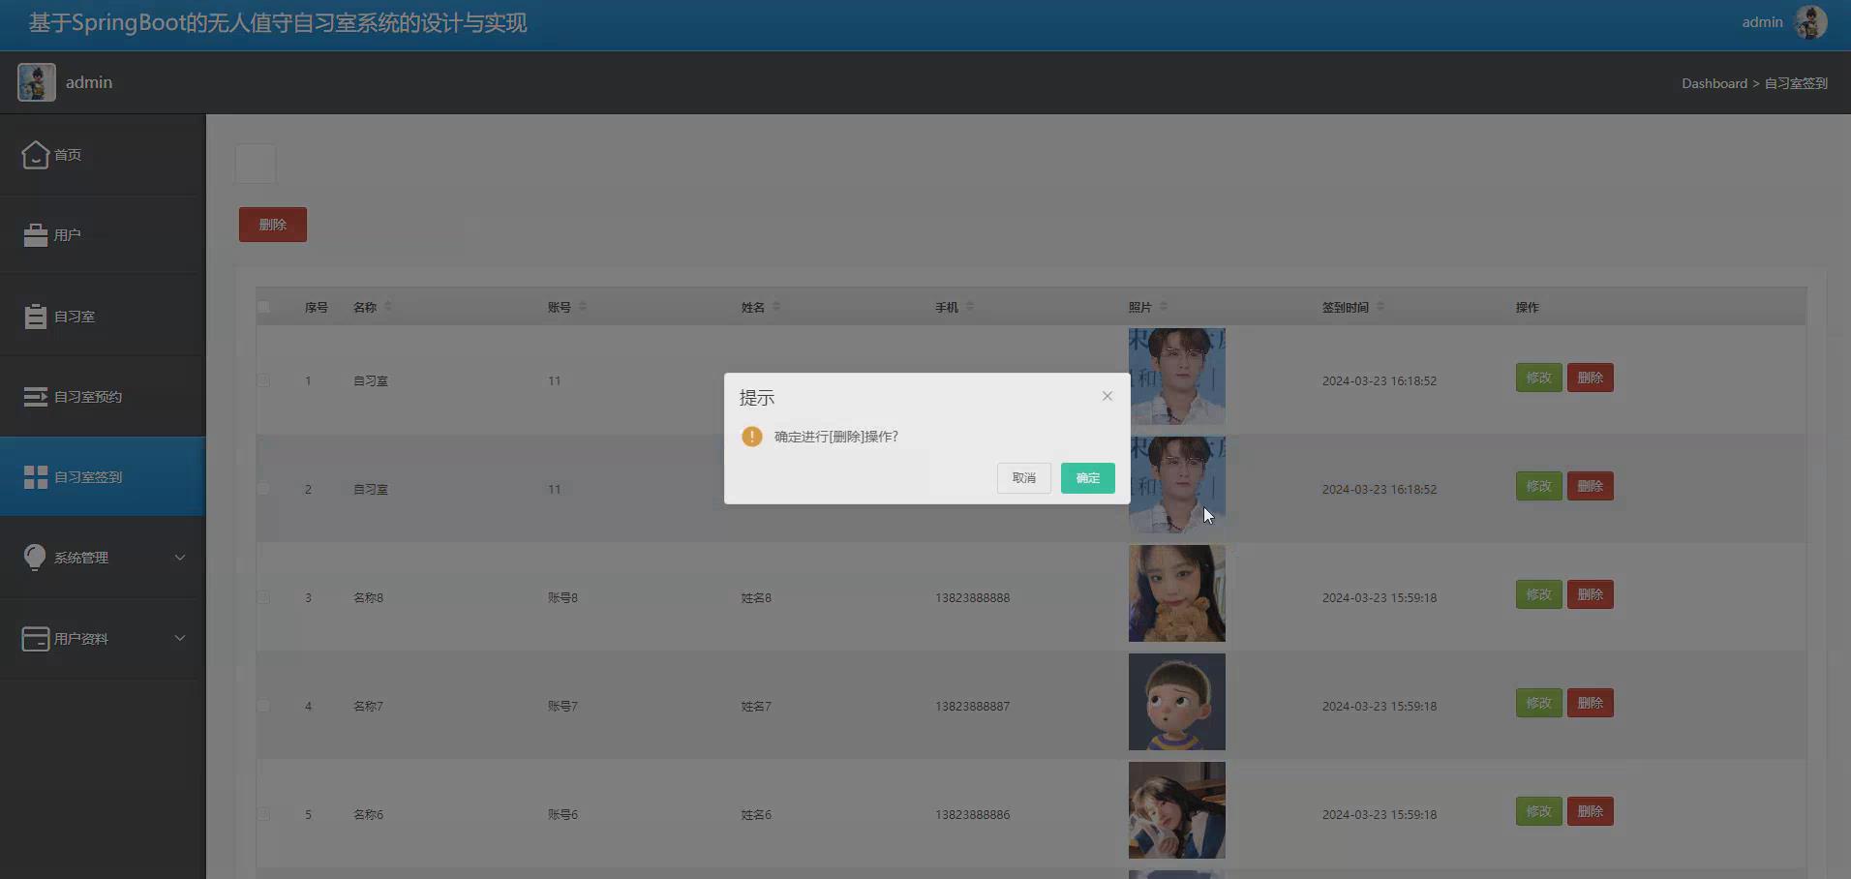1851x879 pixels.
Task: Click phone number 13823888886
Action: tap(972, 815)
